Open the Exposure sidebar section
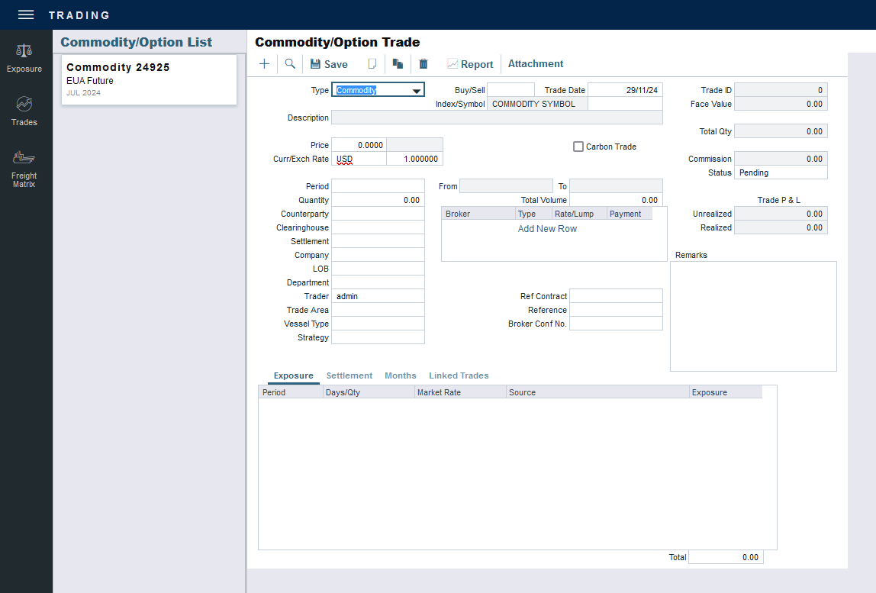Screen dimensions: 876x593 pos(24,58)
